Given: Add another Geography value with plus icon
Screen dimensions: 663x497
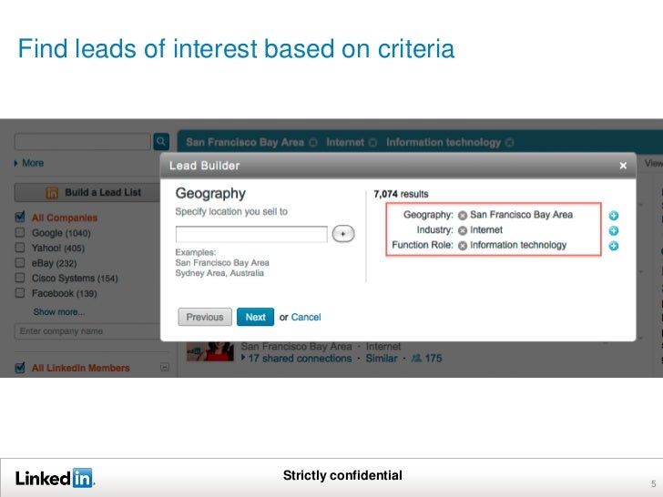Looking at the screenshot, I should (x=614, y=216).
